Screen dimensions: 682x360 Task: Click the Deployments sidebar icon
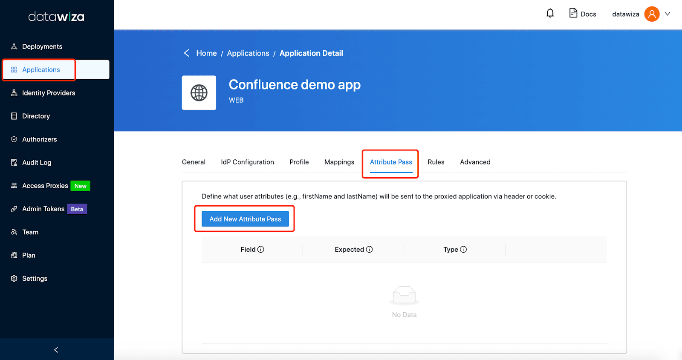pyautogui.click(x=14, y=46)
